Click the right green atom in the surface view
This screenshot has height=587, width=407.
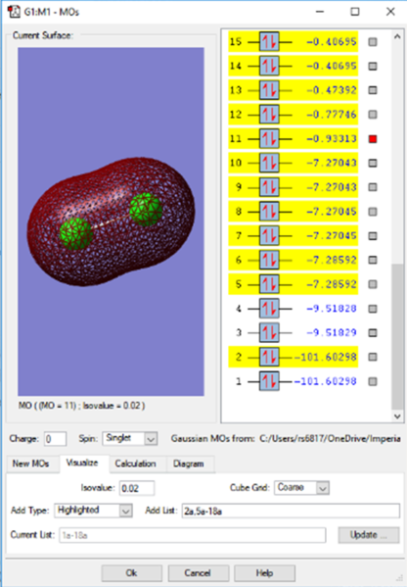pos(146,210)
